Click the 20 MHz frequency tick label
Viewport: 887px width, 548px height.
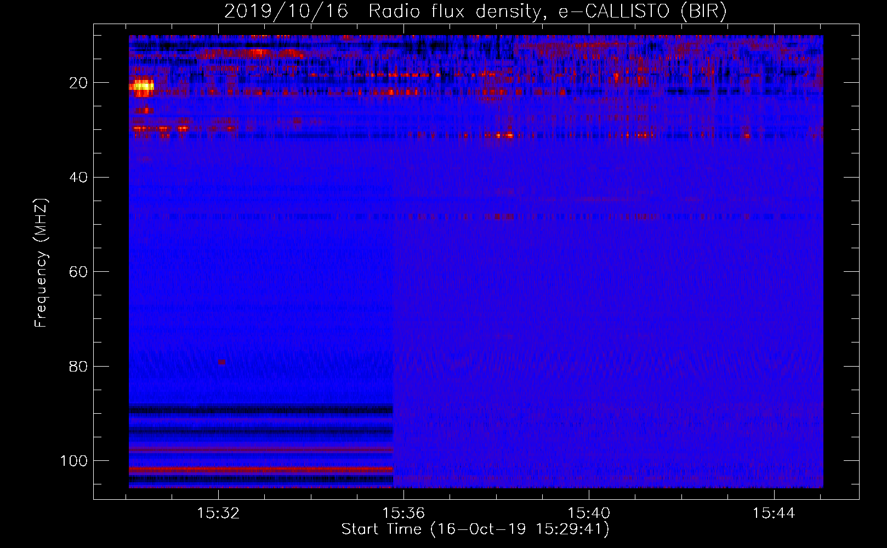pyautogui.click(x=78, y=83)
